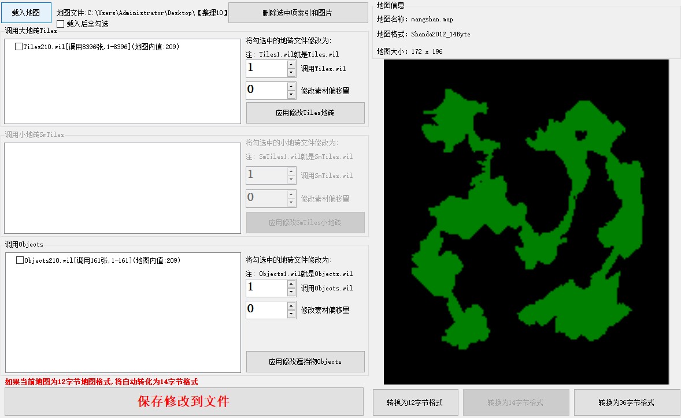
Task: Click 删除选中项索引和图片 button
Action: point(298,12)
